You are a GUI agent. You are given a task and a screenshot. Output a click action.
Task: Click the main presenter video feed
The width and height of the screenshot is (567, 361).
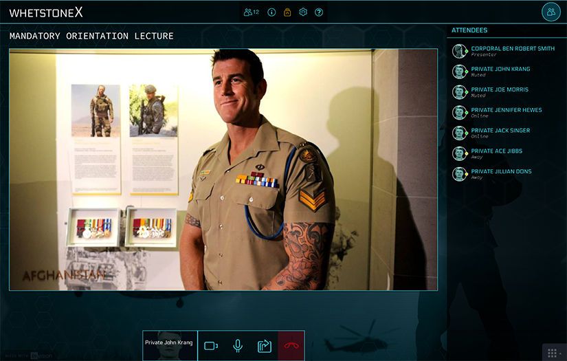pyautogui.click(x=223, y=169)
